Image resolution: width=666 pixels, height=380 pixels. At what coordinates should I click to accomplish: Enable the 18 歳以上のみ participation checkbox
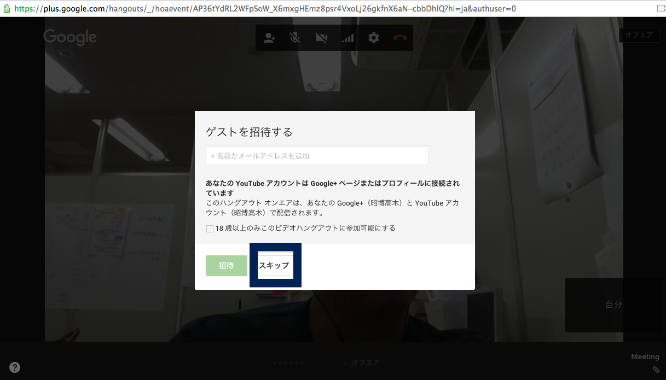tap(210, 229)
